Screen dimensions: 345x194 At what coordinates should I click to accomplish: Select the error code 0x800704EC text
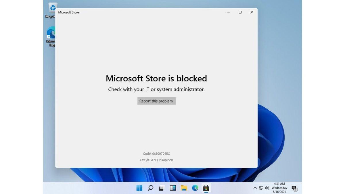[156, 153]
